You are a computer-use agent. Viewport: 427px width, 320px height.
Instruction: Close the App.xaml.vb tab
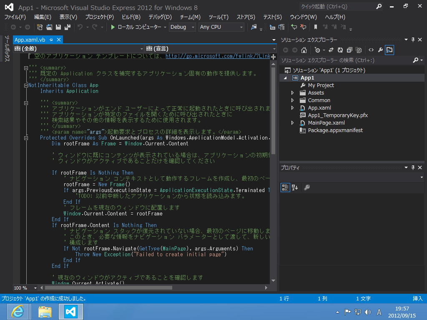point(58,40)
